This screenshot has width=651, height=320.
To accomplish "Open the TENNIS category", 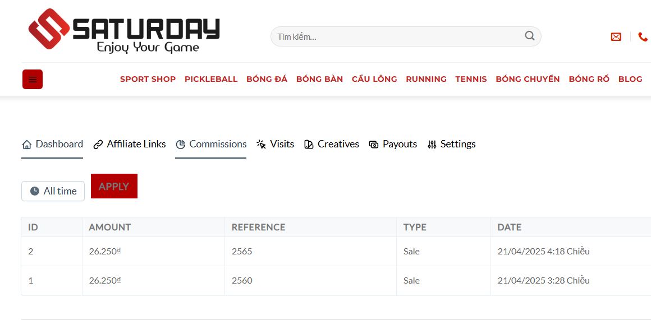I will (x=471, y=79).
